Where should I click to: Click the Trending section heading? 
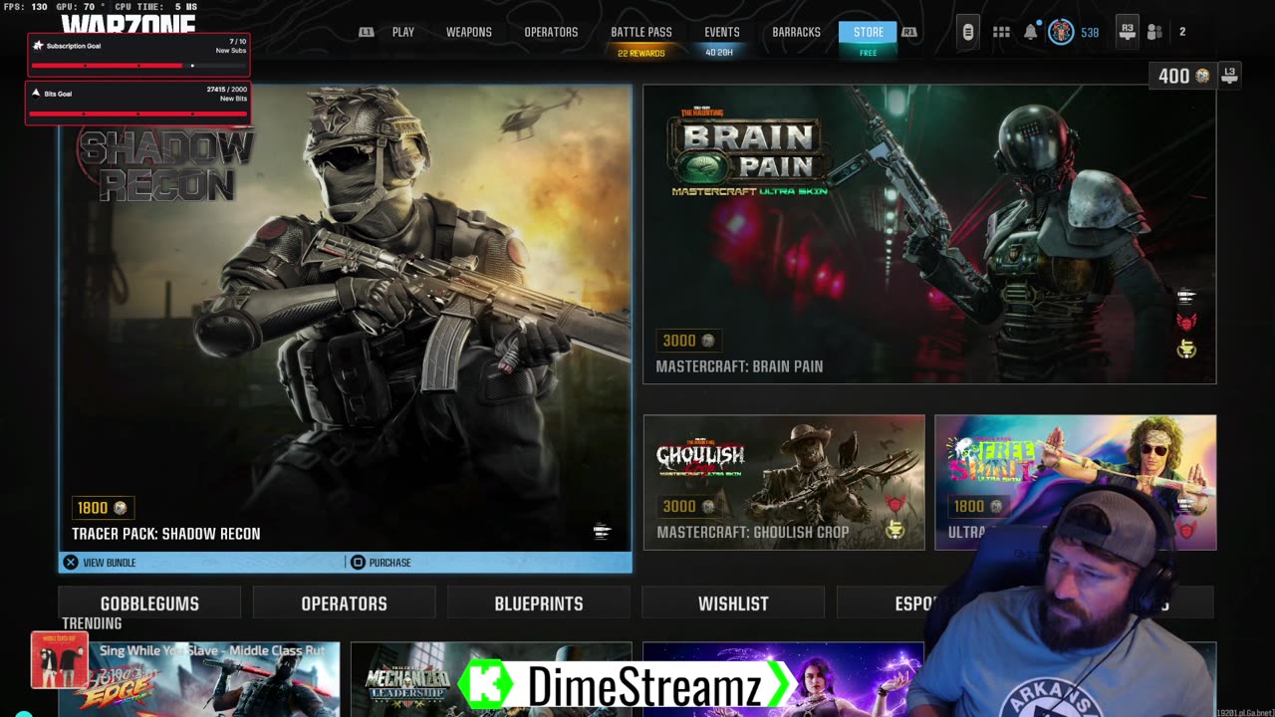pyautogui.click(x=92, y=623)
